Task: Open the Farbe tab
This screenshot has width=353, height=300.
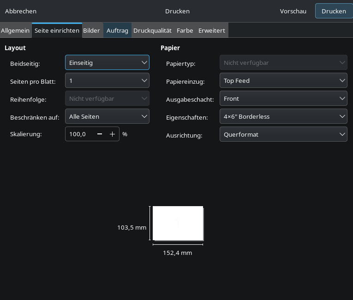Action: pos(185,30)
